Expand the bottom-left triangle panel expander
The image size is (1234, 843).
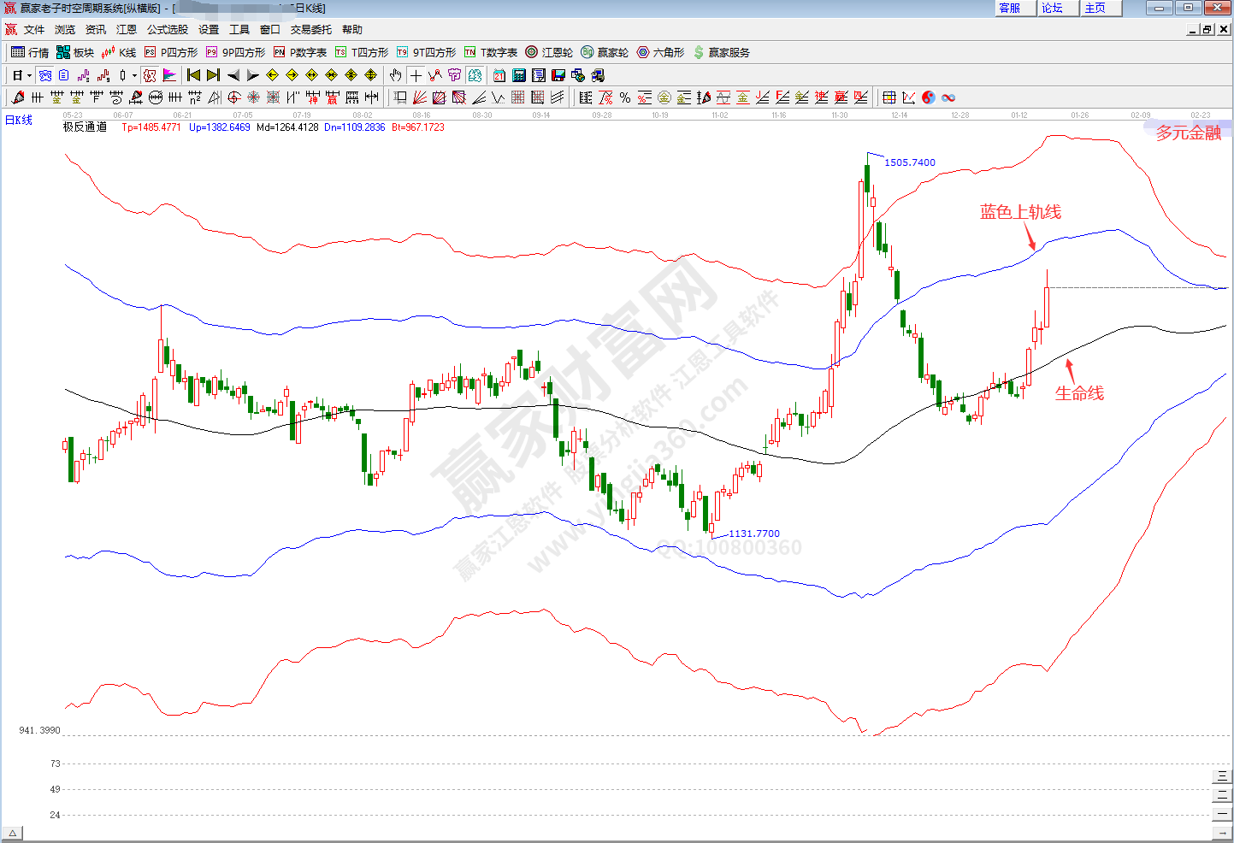tap(13, 834)
